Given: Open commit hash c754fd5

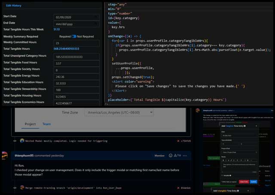Looking at the screenshot, I should pos(186,141).
